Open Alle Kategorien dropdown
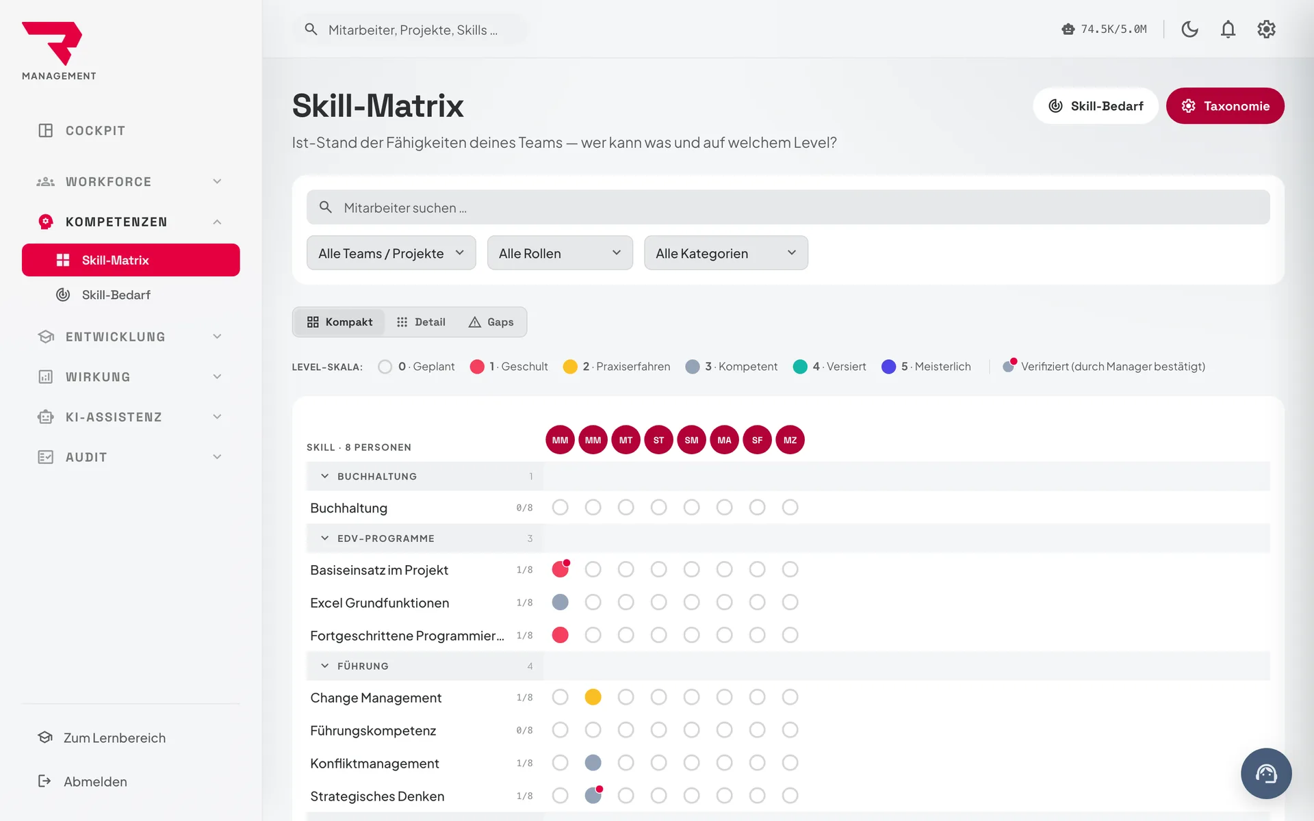The height and width of the screenshot is (821, 1314). (x=725, y=253)
